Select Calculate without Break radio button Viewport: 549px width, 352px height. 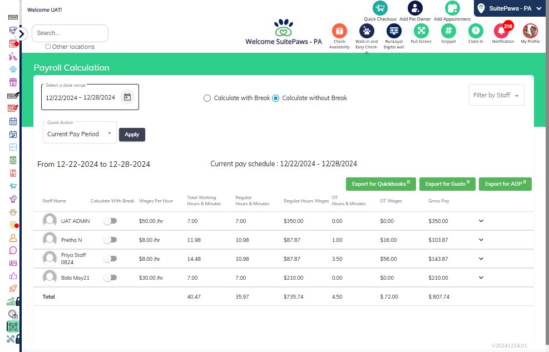click(275, 98)
